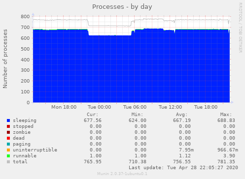Click the 'Number of processes' axis label
Viewport: 245px width, 179px height.
(5, 59)
